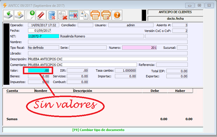Viewport: 217px width, 137px height.
Task: Open the duplicate contact pages icon
Action: tap(84, 15)
